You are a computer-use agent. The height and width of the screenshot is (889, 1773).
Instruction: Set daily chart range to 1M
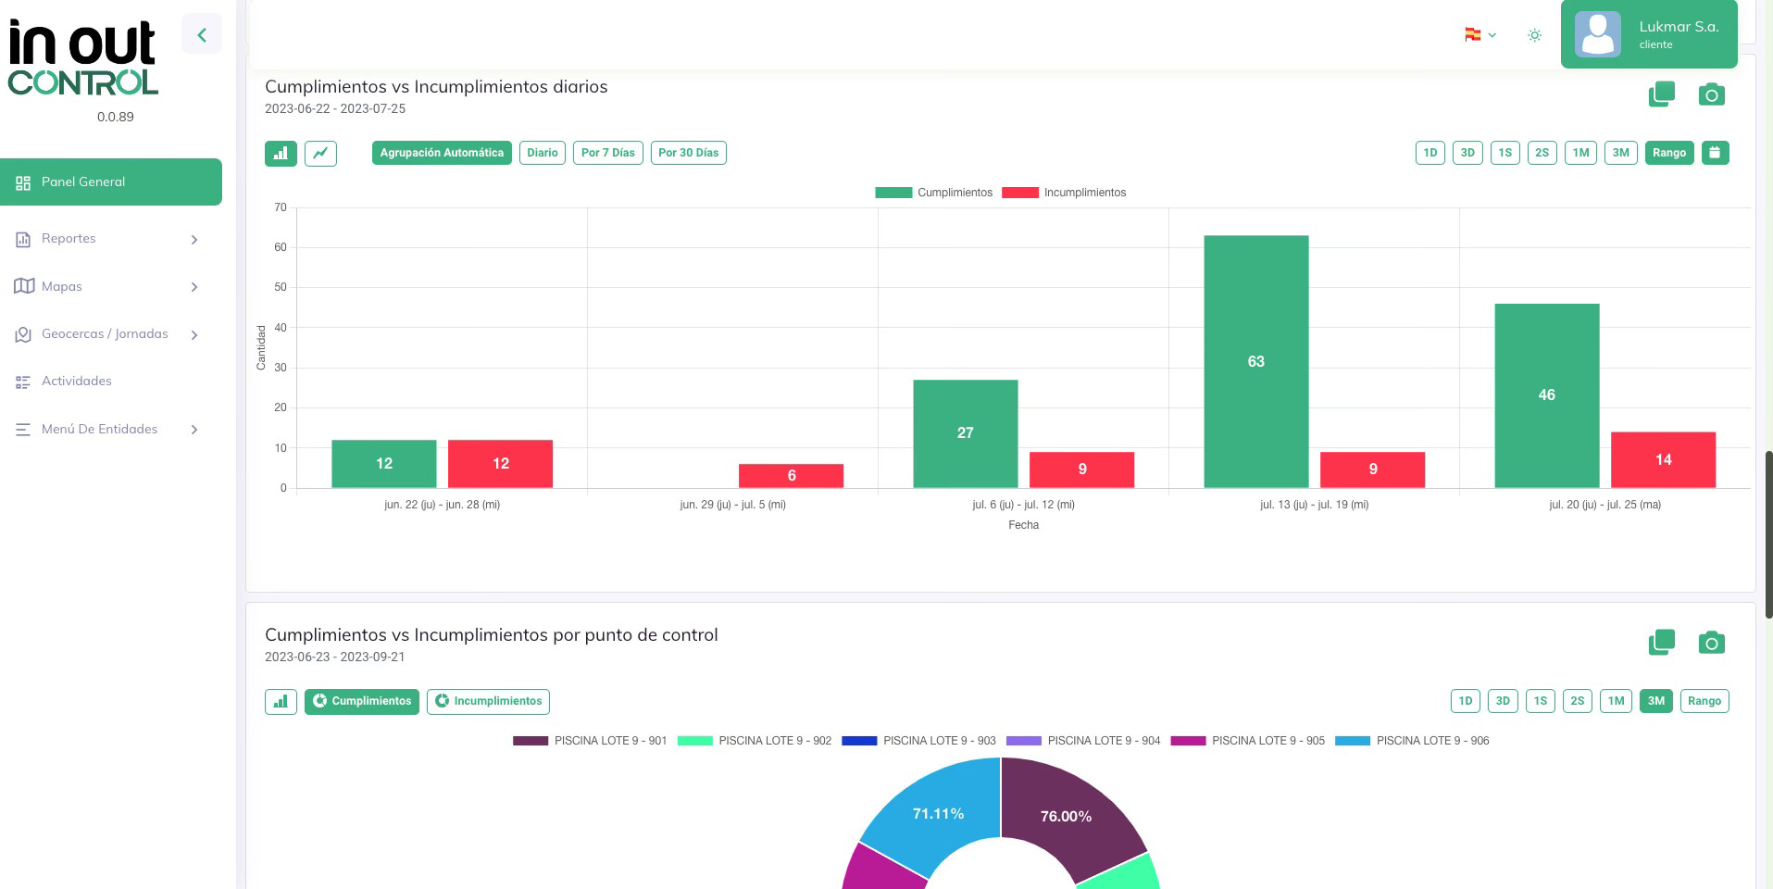click(1579, 153)
